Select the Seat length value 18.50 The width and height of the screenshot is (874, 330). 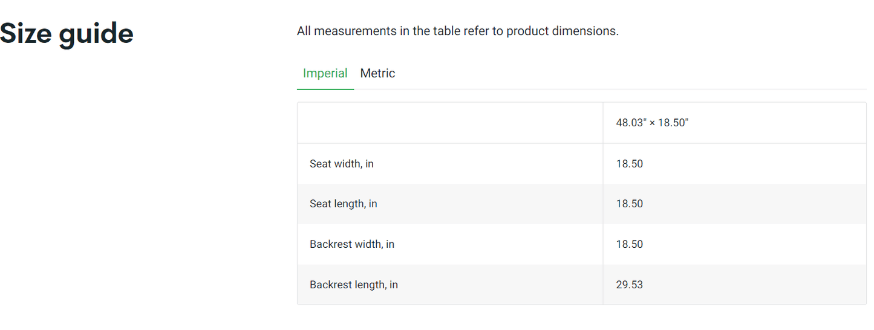(629, 204)
